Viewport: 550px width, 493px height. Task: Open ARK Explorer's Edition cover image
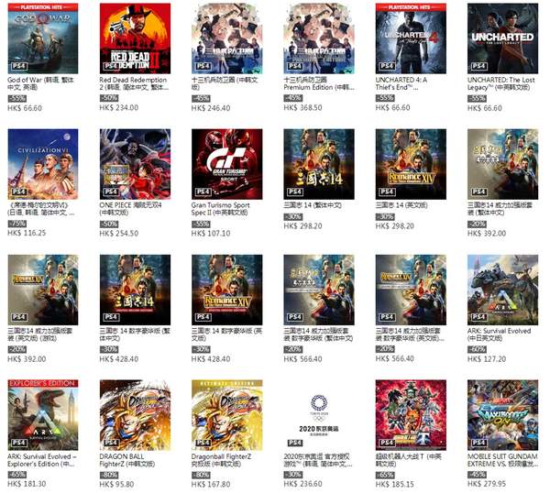pos(43,415)
